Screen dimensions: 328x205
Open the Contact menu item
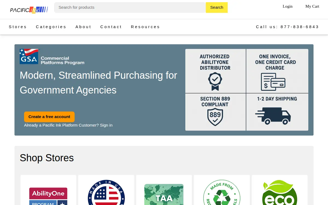[x=111, y=27]
